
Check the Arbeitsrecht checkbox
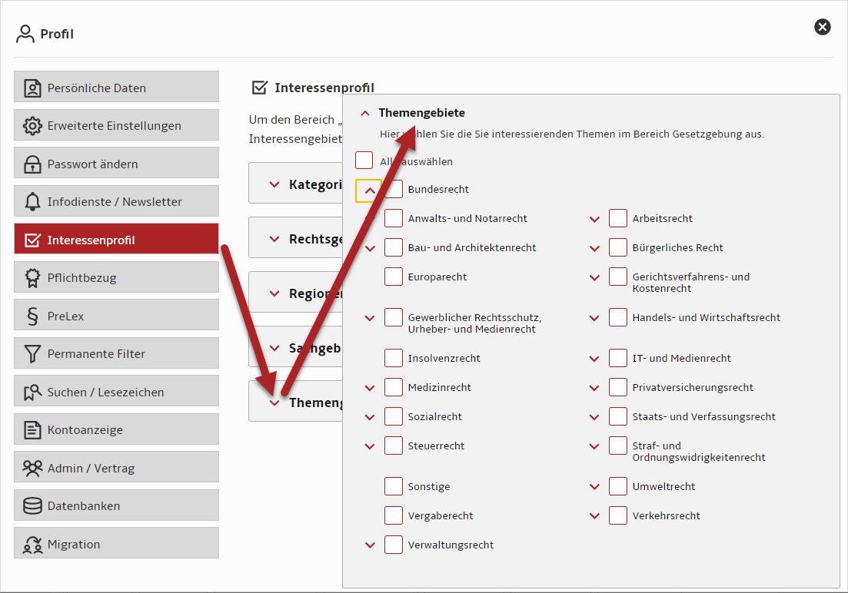coord(618,218)
